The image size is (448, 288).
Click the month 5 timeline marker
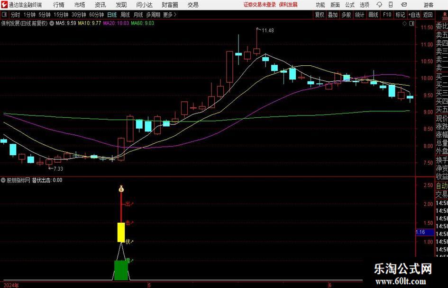click(149, 285)
